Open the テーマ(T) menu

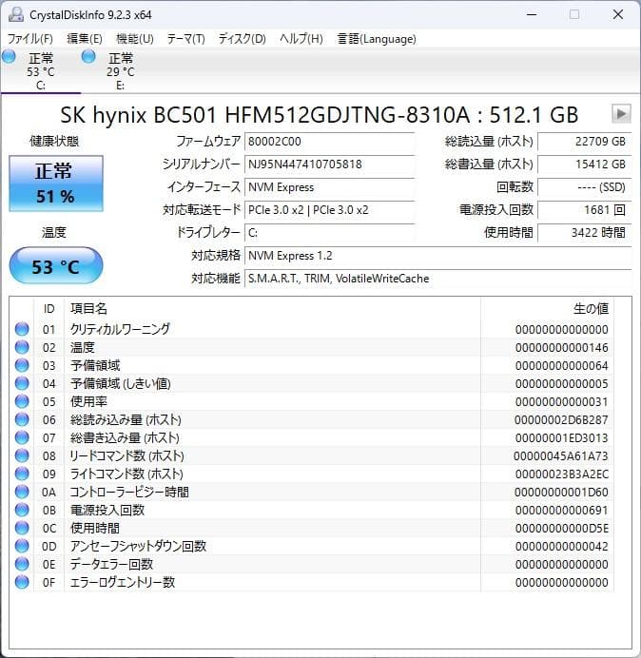click(186, 39)
